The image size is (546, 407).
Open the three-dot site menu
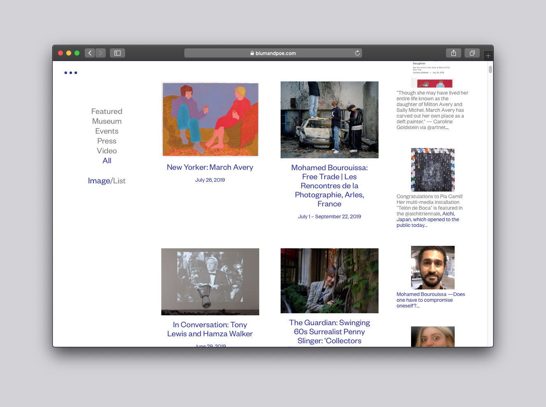(71, 73)
